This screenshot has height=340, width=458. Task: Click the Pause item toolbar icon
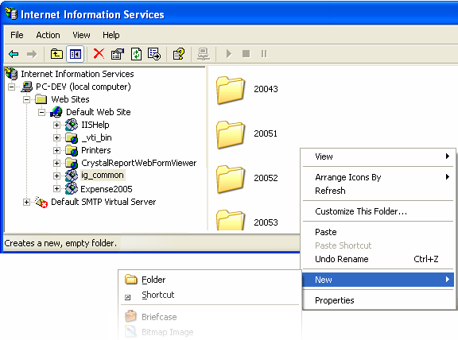click(264, 54)
